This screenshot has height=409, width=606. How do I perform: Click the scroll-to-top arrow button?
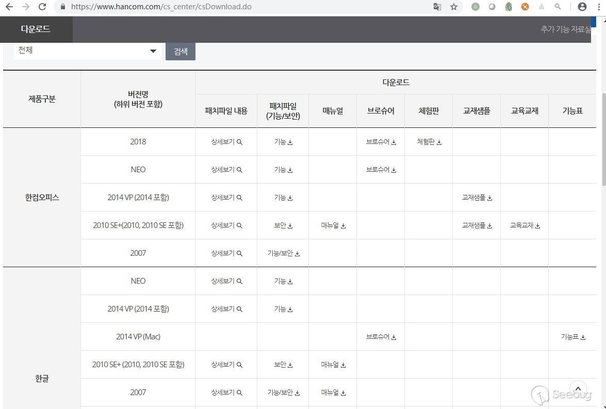[578, 389]
